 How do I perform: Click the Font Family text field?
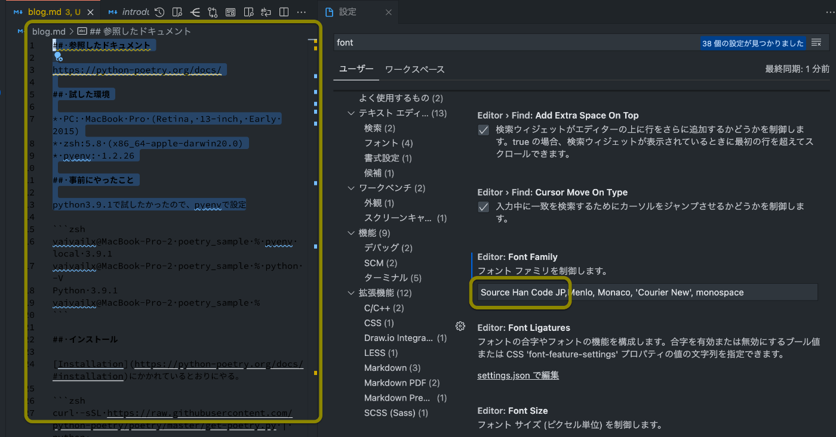647,292
